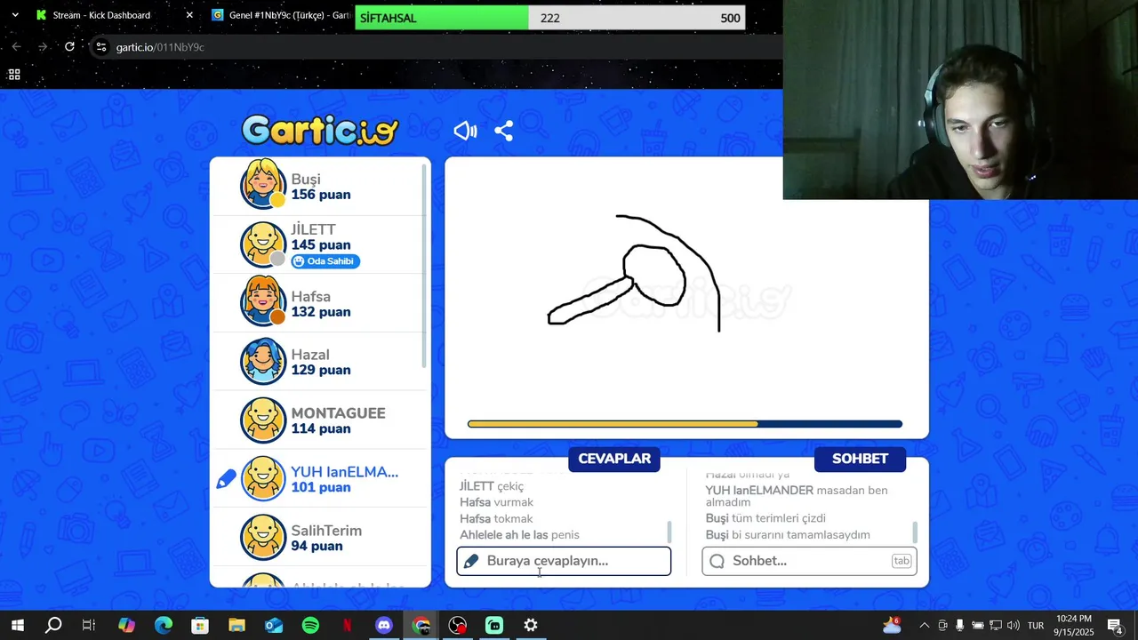The height and width of the screenshot is (640, 1138).
Task: Click the chat messages scrollbar
Action: click(915, 532)
